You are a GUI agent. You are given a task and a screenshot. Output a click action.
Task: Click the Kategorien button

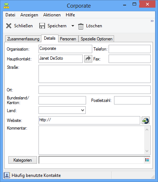23,160
